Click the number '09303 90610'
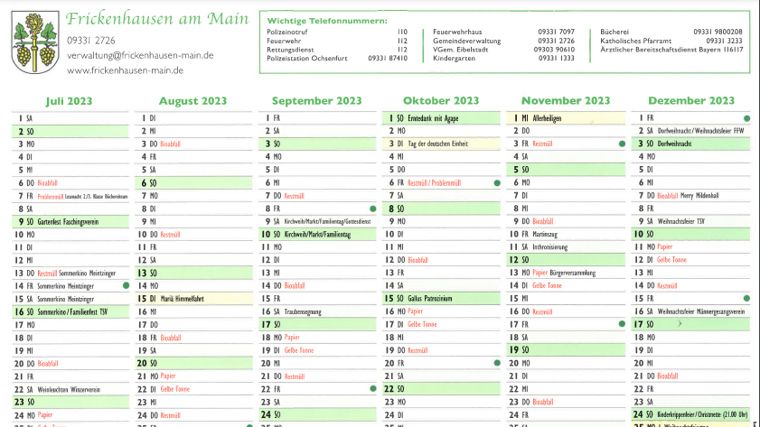The width and height of the screenshot is (760, 427). pyautogui.click(x=554, y=50)
